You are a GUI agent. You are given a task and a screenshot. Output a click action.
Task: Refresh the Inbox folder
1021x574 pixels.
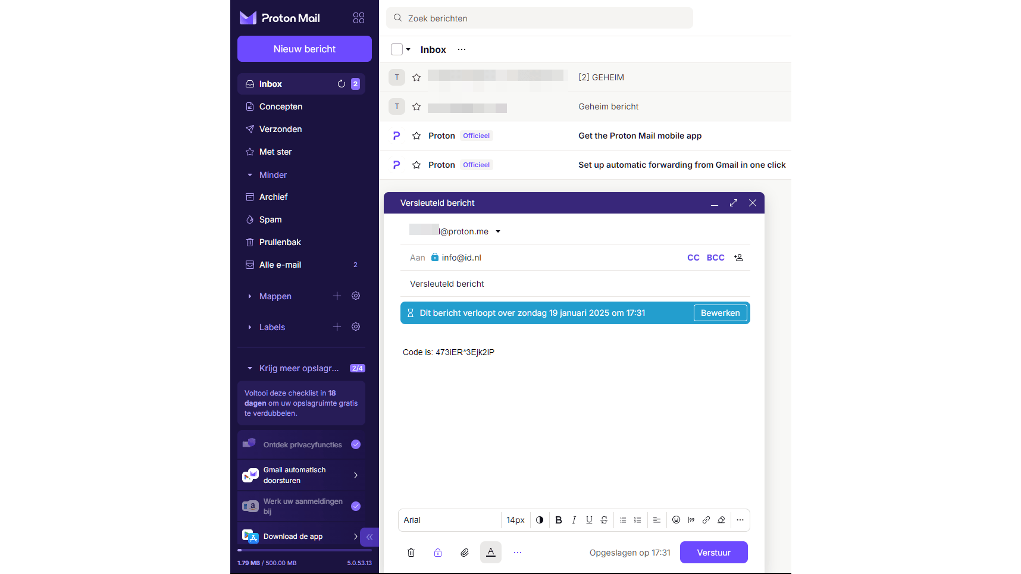(342, 84)
